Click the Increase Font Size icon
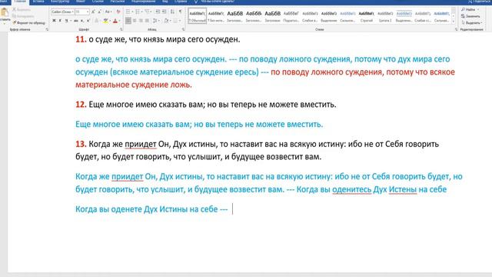Viewport: 492px width, 277px height. click(x=93, y=12)
